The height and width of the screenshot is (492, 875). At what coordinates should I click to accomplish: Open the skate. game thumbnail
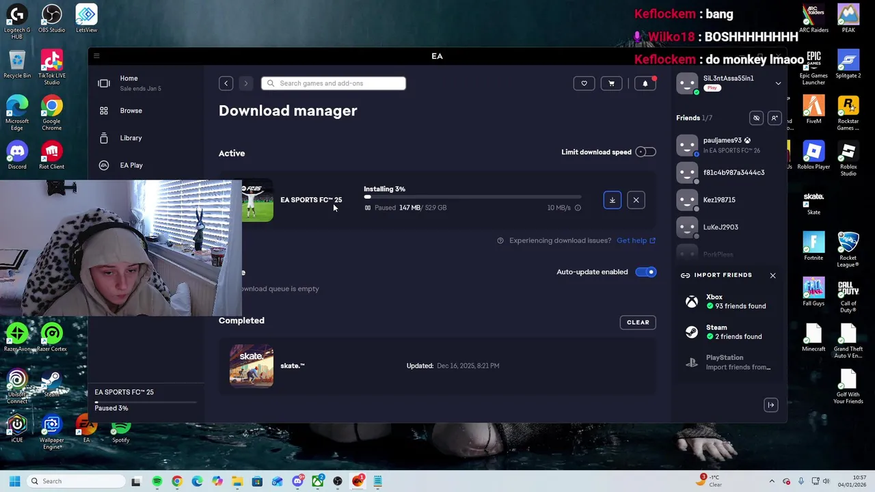(252, 366)
